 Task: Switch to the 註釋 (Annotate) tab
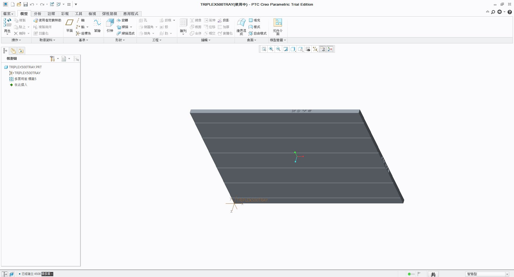point(51,14)
